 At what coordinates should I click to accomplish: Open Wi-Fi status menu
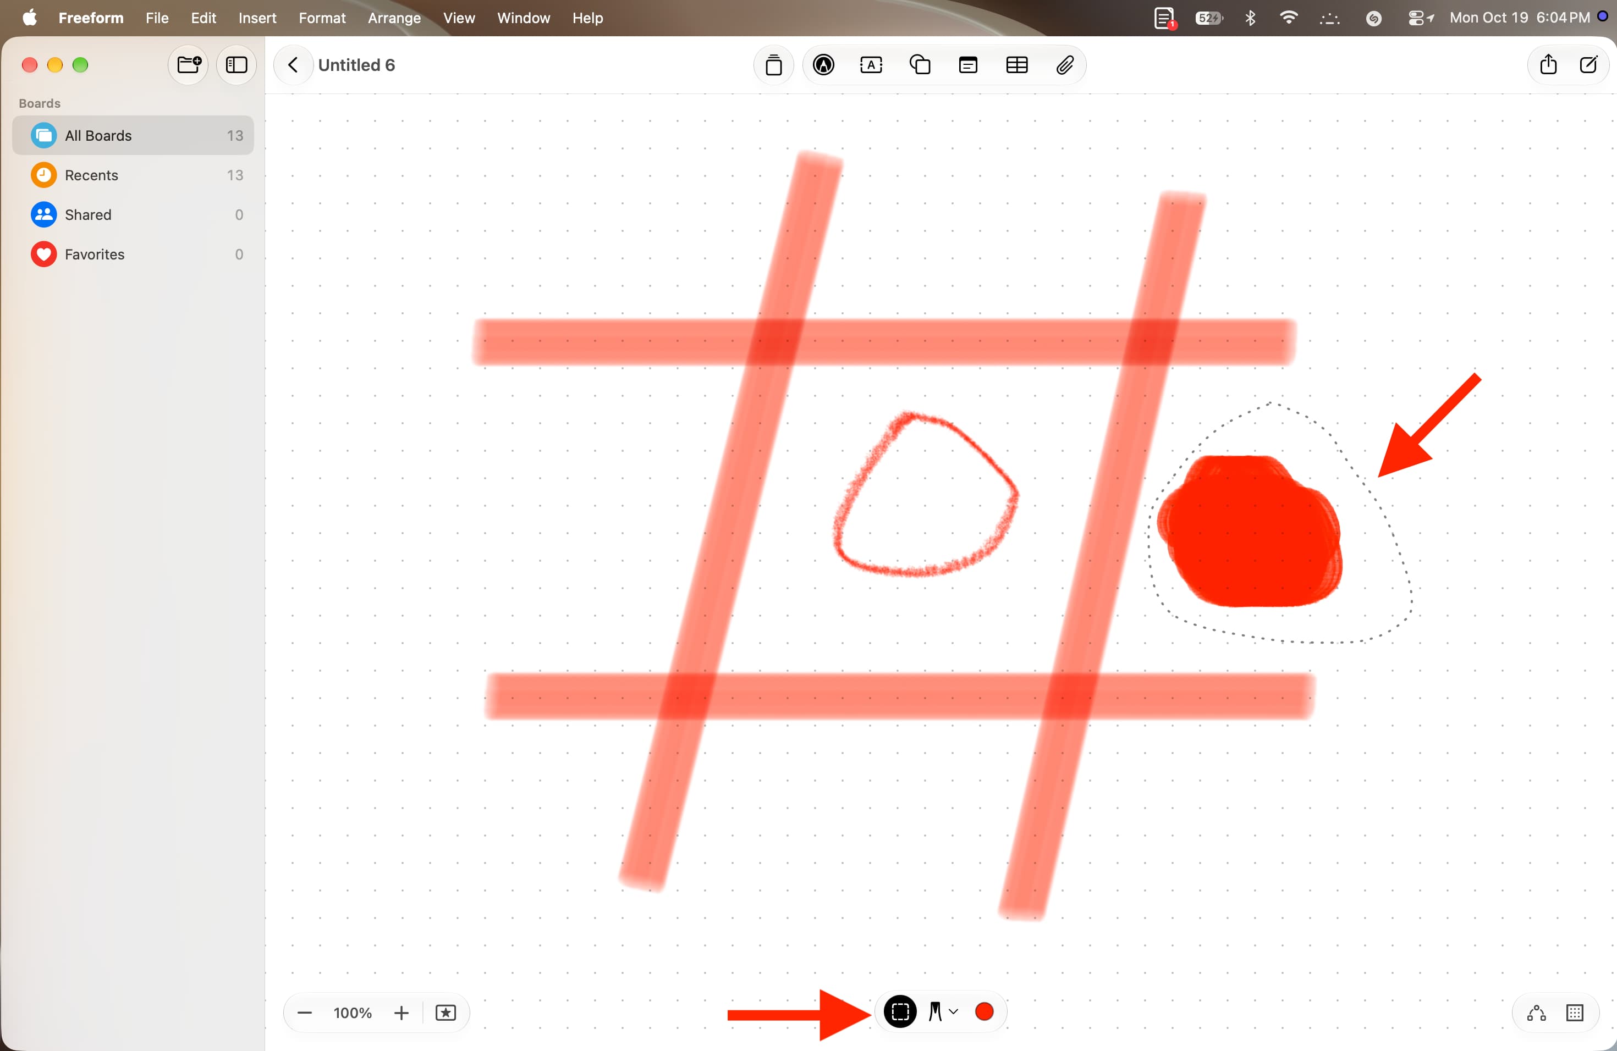1288,18
